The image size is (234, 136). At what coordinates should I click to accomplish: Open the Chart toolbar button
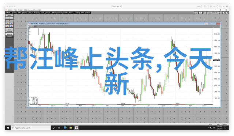coord(8,13)
